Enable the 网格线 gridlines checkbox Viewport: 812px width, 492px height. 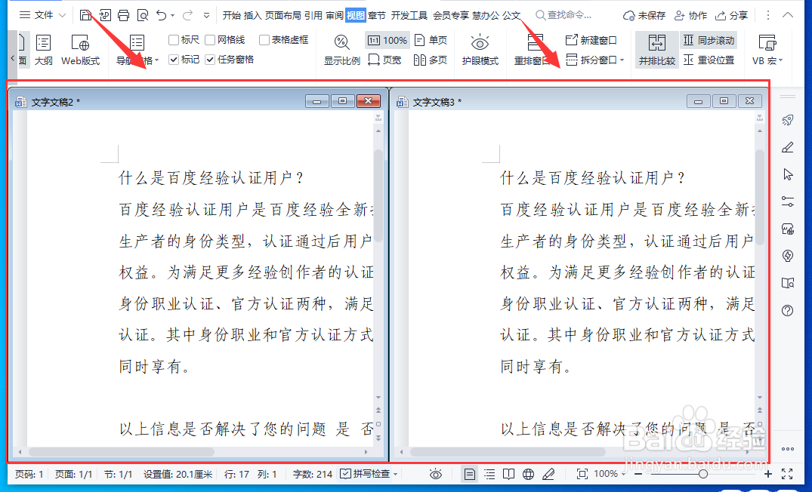point(210,40)
